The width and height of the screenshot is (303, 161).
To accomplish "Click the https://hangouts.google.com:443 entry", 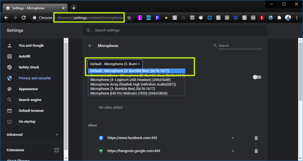I will pos(134,151).
